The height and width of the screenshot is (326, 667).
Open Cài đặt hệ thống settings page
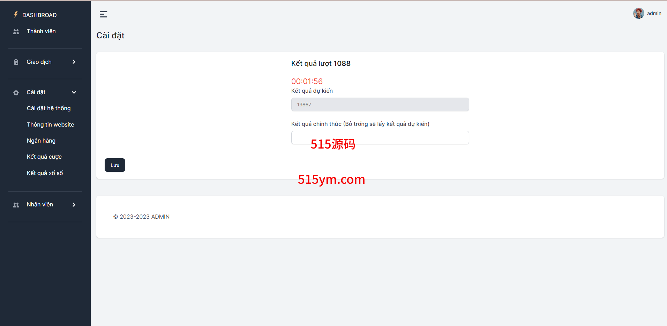tap(49, 108)
